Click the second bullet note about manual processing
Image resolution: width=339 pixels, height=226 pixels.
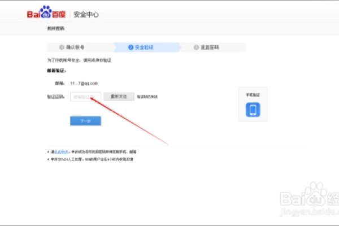click(x=92, y=159)
